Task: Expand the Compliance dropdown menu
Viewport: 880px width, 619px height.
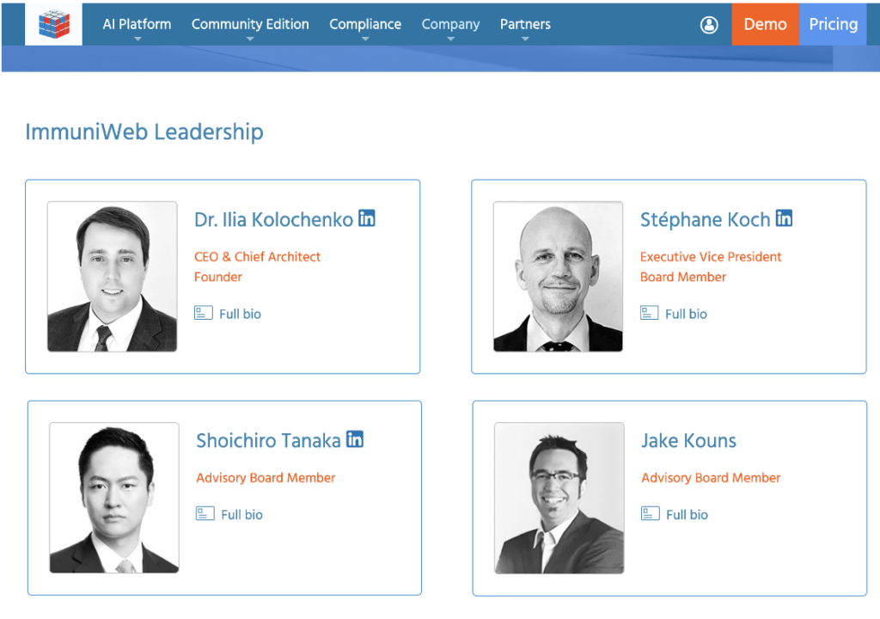Action: 365,25
